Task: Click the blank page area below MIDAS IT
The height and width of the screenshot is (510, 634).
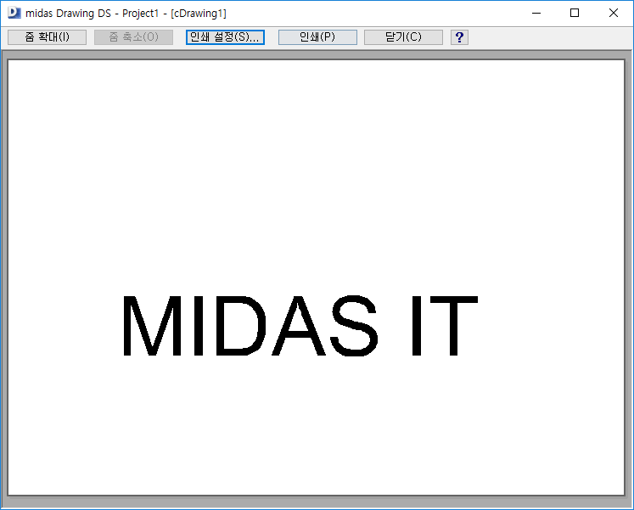Action: [x=316, y=424]
